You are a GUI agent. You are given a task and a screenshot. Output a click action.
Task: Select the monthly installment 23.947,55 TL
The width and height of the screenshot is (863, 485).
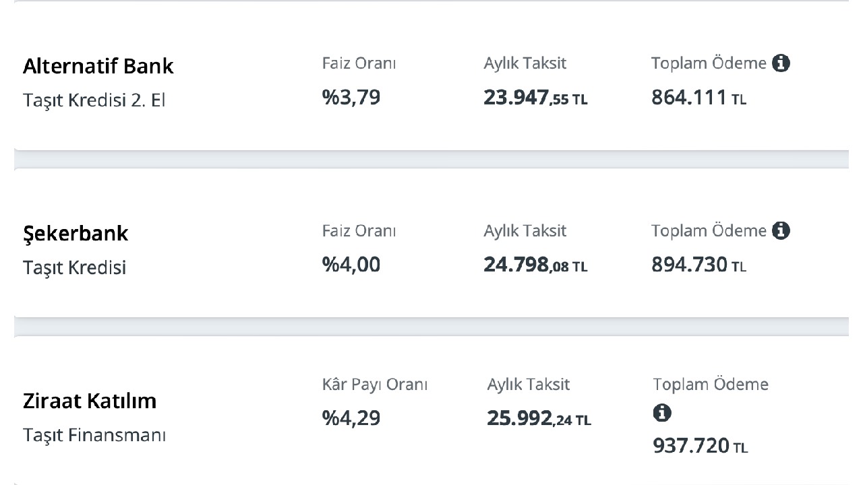click(x=535, y=98)
